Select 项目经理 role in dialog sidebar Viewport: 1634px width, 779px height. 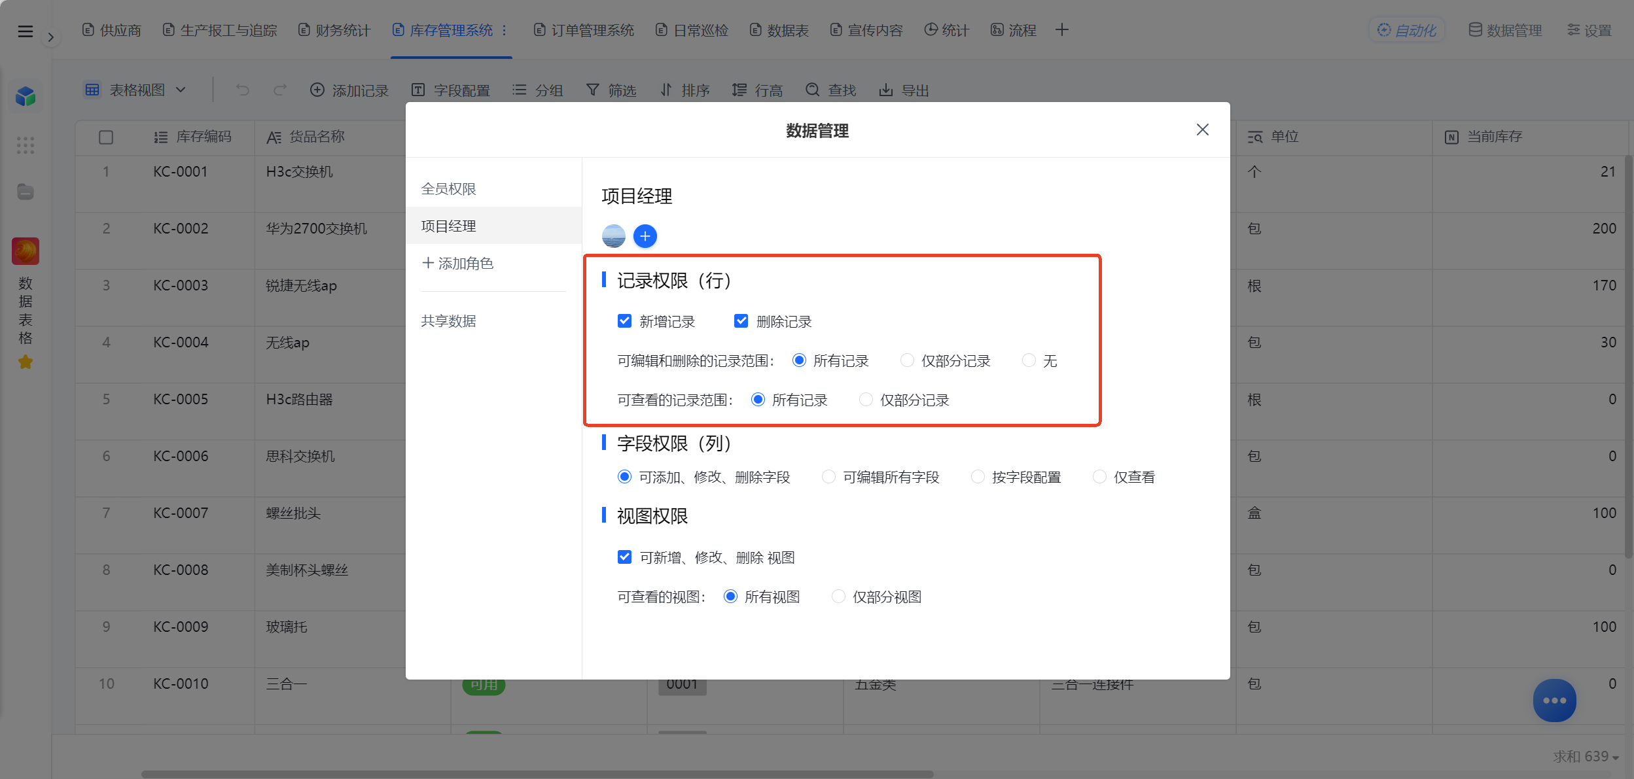(x=493, y=226)
